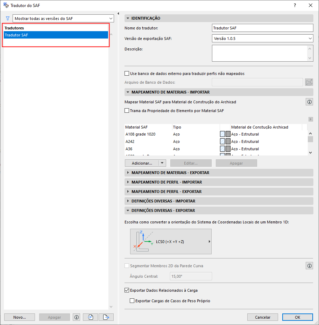The width and height of the screenshot is (319, 325).
Task: Click Material de Constução Archicad column header
Action: 266,127
